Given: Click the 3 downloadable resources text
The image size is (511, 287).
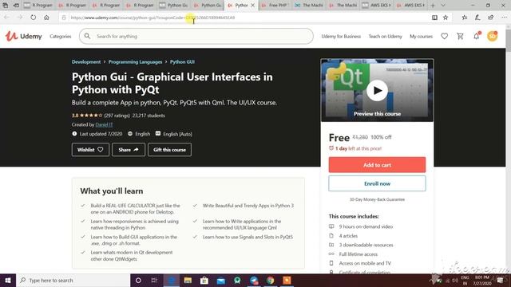Looking at the screenshot, I should point(366,245).
